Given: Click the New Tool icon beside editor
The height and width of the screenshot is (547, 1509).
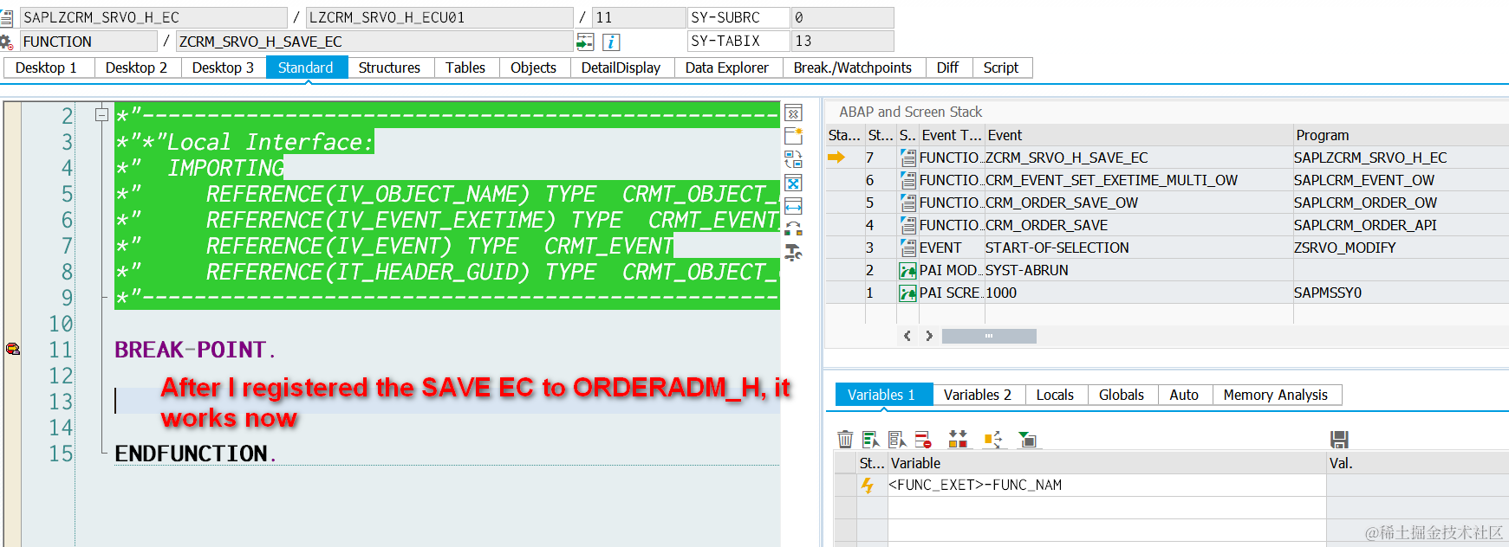Looking at the screenshot, I should click(793, 136).
